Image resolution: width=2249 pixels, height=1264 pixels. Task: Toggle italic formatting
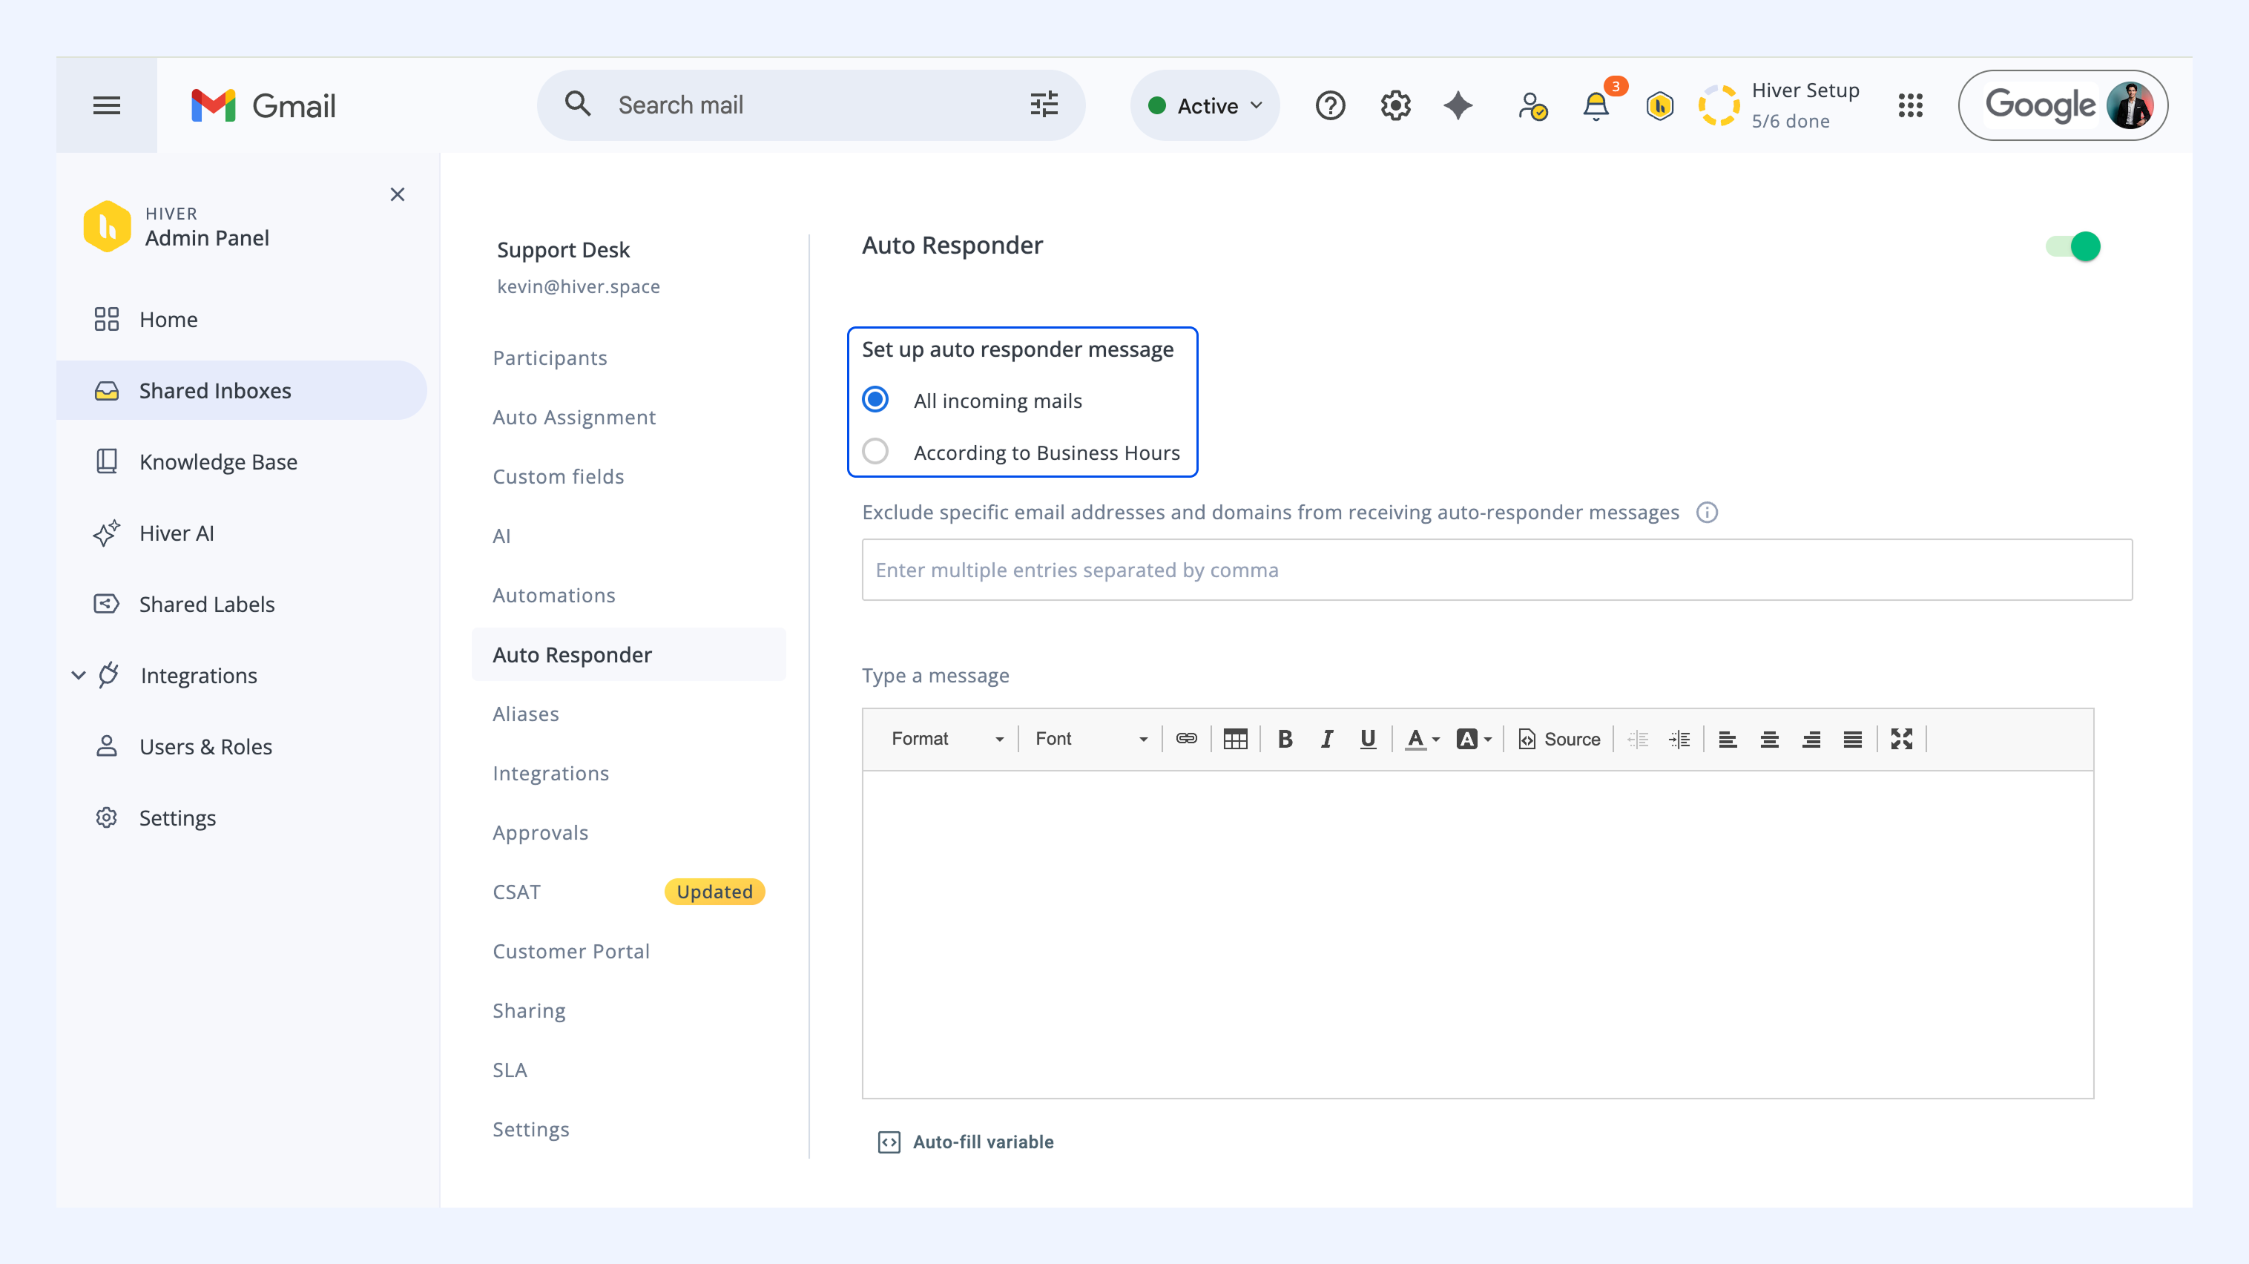1327,739
